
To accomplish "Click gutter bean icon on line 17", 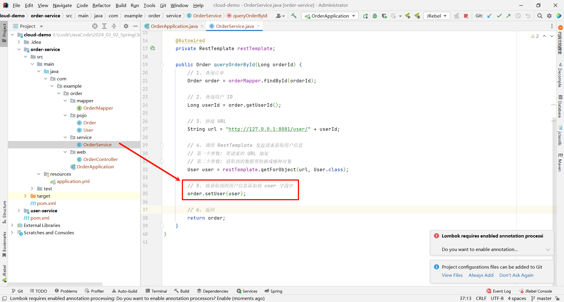I will tap(153, 48).
